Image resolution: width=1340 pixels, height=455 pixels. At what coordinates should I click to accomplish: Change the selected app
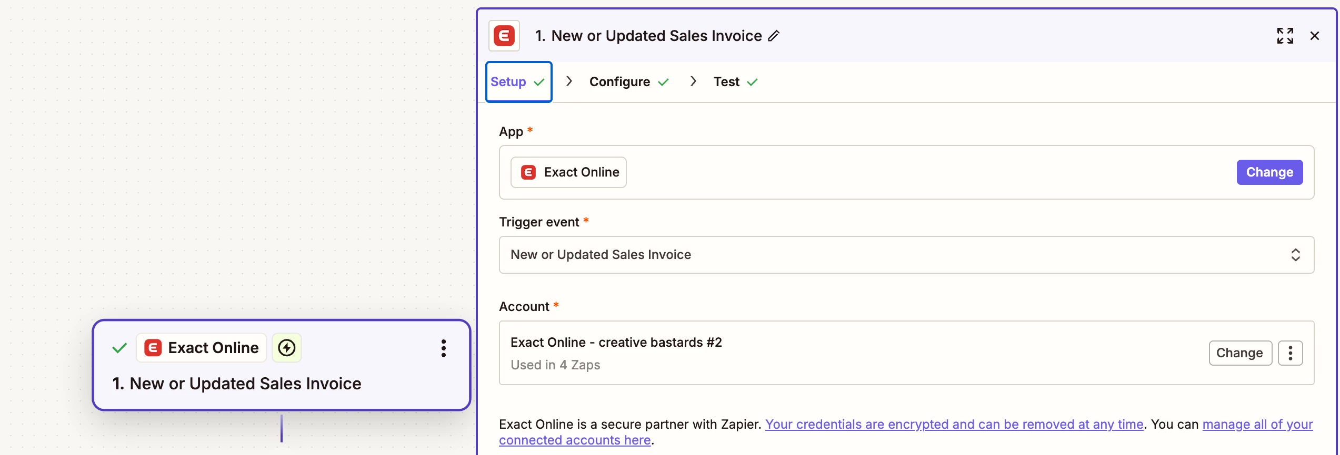(x=1269, y=172)
